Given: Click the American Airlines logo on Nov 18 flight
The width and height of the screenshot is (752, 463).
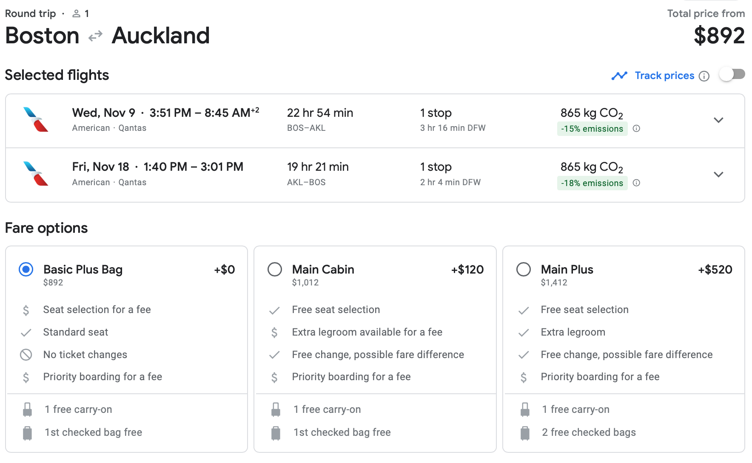Looking at the screenshot, I should tap(36, 174).
